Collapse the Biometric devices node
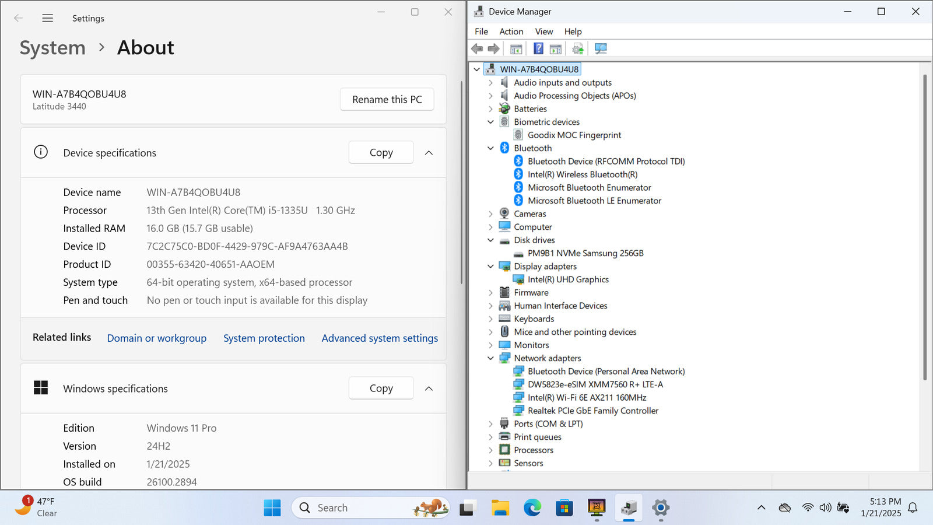This screenshot has width=933, height=525. click(490, 122)
